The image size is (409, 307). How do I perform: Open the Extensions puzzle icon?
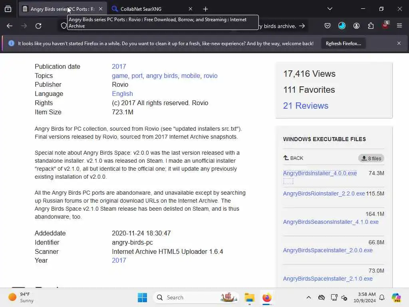tap(371, 26)
